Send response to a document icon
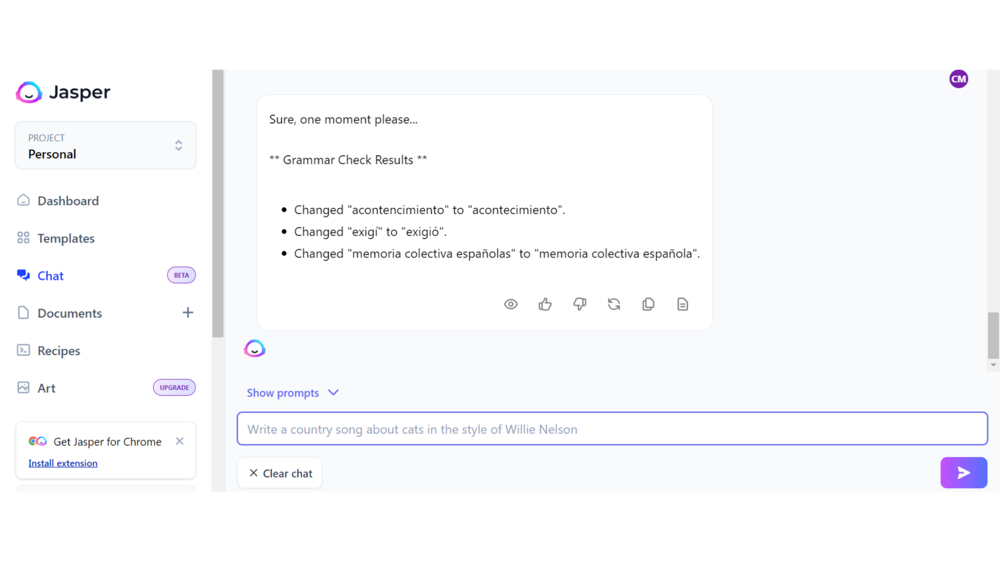The height and width of the screenshot is (562, 1000). 683,304
